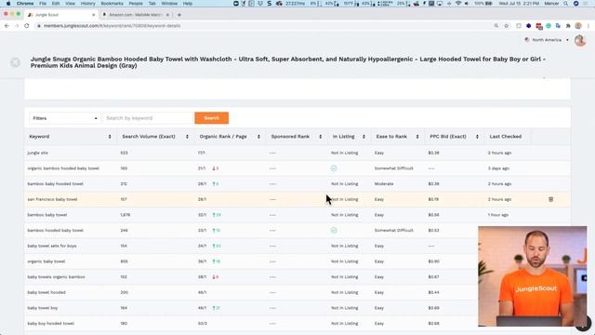Delete the san francisco baby towel keyword row
Viewport: 595px width, 335px height.
pyautogui.click(x=551, y=199)
